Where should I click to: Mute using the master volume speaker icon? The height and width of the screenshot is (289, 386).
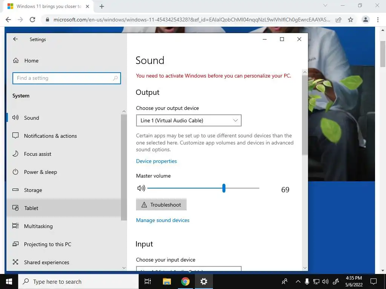click(141, 188)
